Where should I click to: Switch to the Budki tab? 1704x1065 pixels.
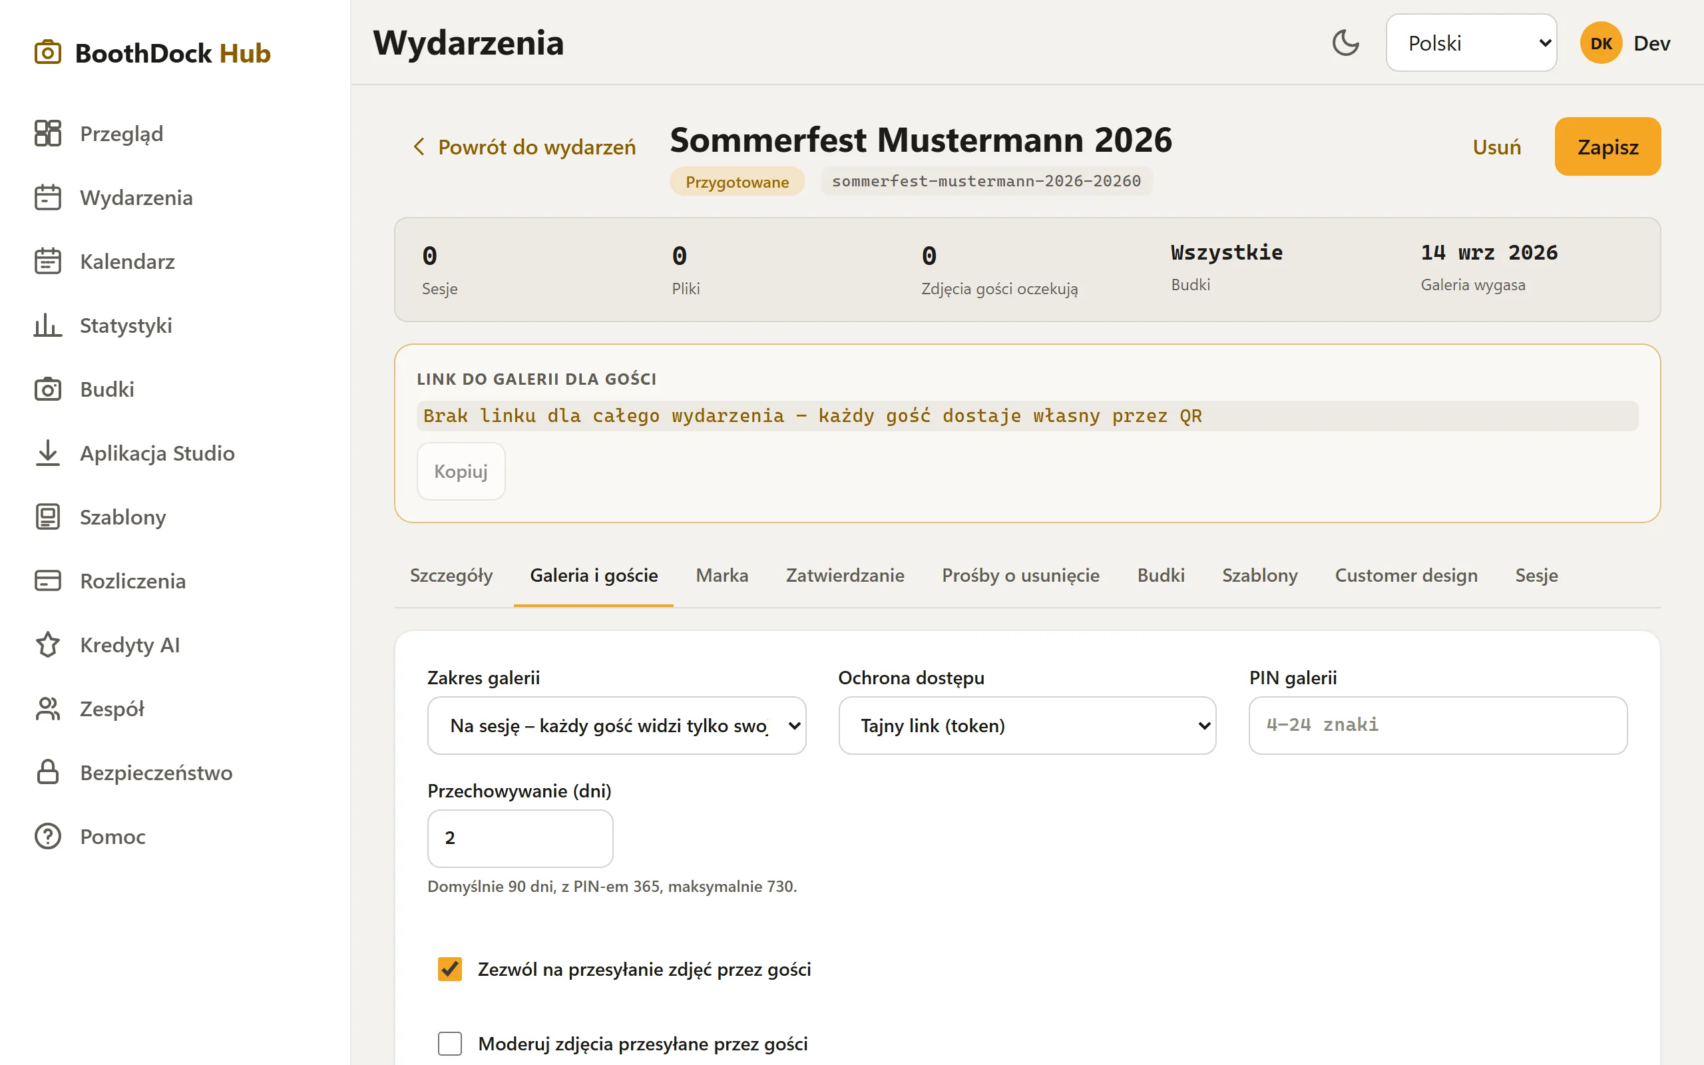(1160, 576)
